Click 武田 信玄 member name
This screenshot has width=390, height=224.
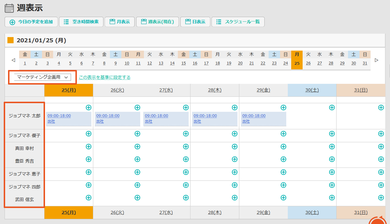click(x=25, y=199)
